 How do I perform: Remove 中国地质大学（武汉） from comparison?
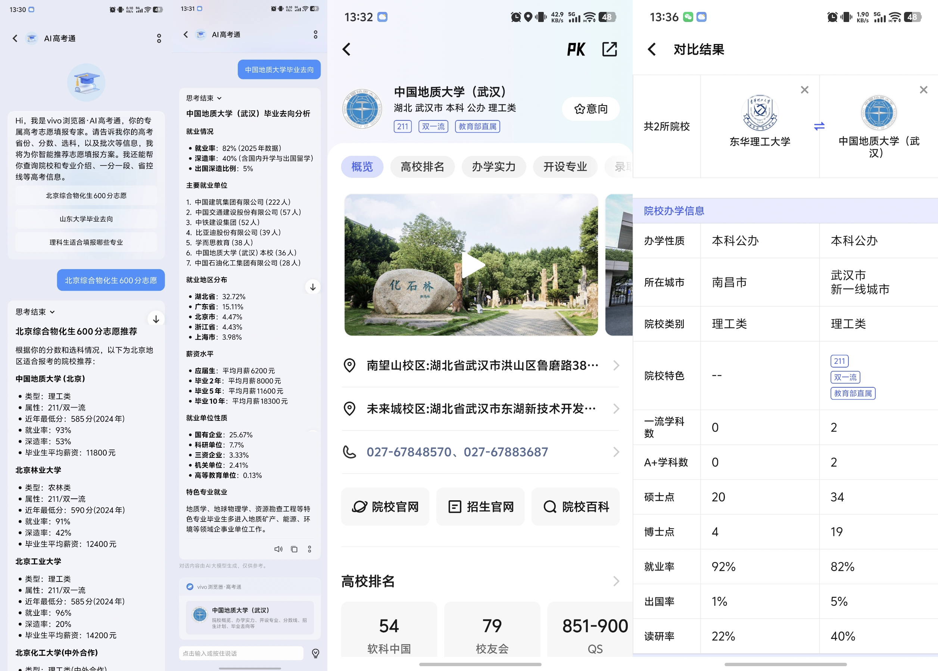point(923,89)
